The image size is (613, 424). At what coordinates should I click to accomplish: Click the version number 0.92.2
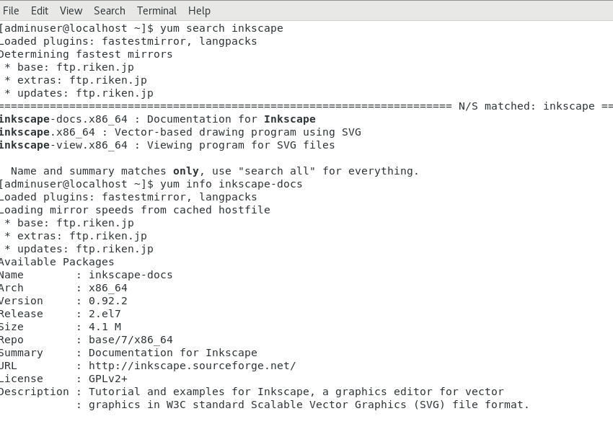click(108, 301)
